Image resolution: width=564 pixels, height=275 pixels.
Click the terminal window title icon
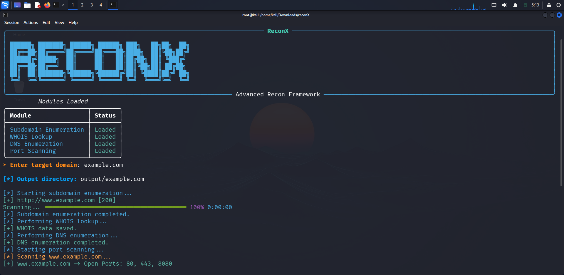point(6,15)
